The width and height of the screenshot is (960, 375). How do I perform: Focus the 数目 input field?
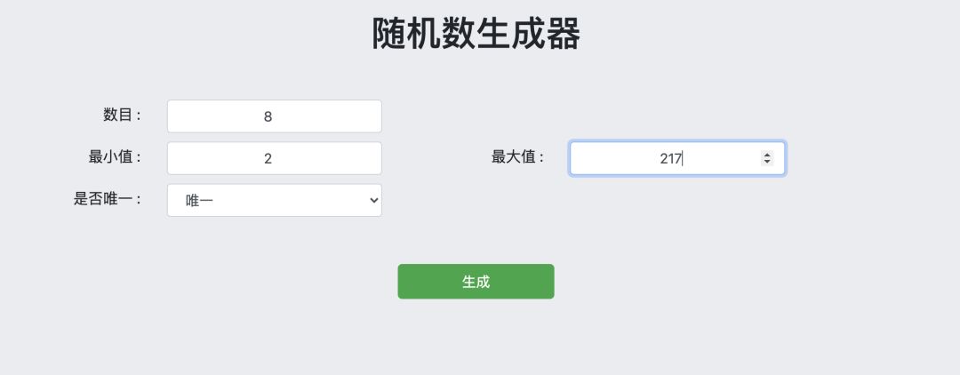[274, 116]
